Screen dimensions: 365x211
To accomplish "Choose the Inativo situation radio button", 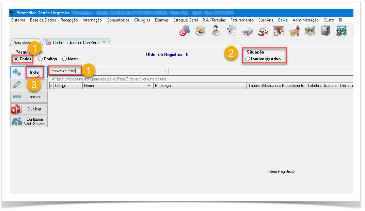I will pos(248,59).
